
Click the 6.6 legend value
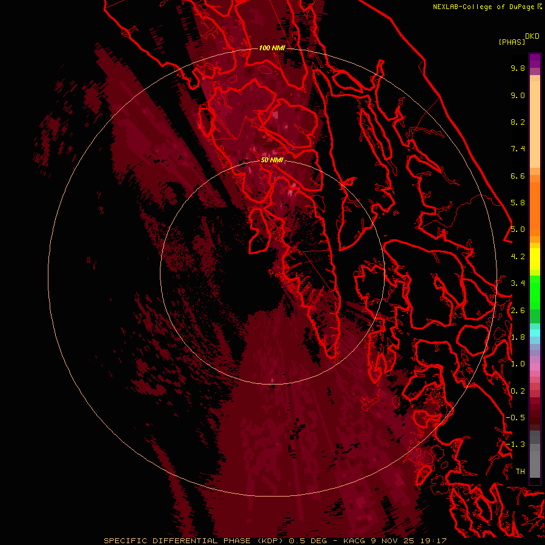coord(518,176)
